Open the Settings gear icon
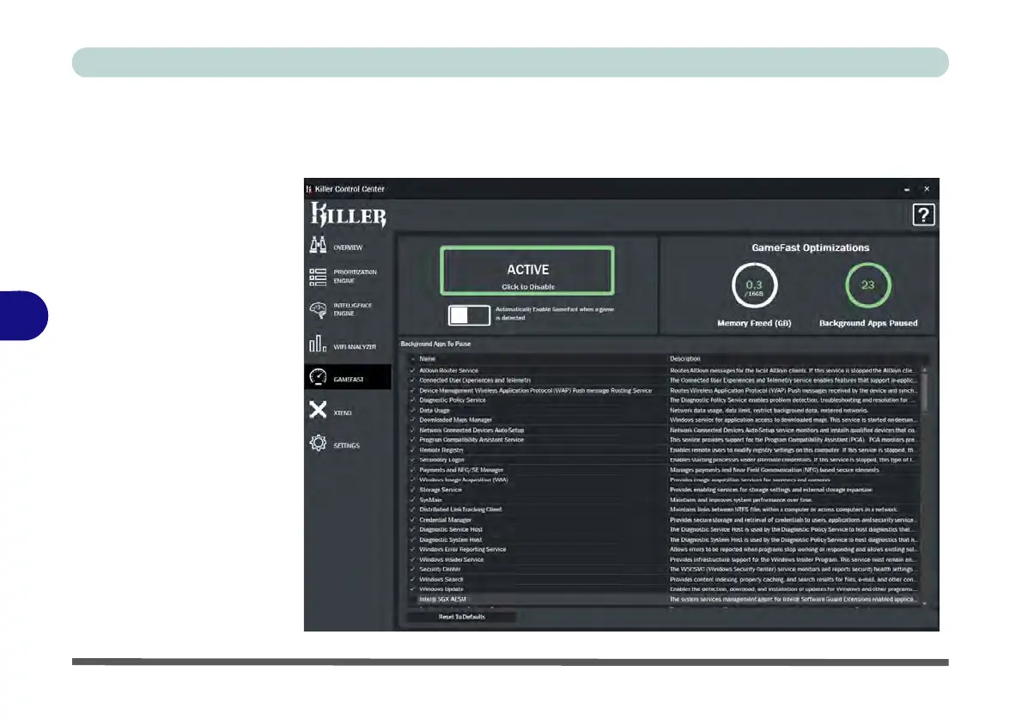 (318, 442)
